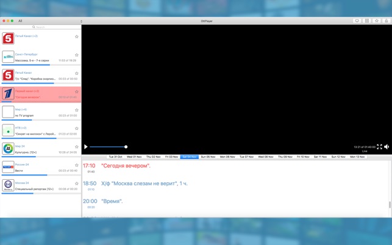Viewport: 392px width, 245px height.
Task: Switch to Thu 09 Nov schedule
Action: [285, 157]
